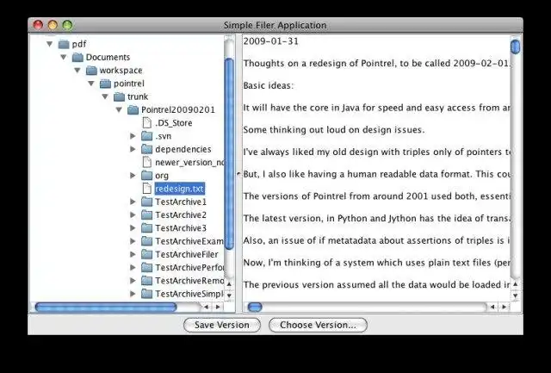Image resolution: width=551 pixels, height=373 pixels.
Task: Click the text pane horizontal scrollbar thumb
Action: click(255, 308)
